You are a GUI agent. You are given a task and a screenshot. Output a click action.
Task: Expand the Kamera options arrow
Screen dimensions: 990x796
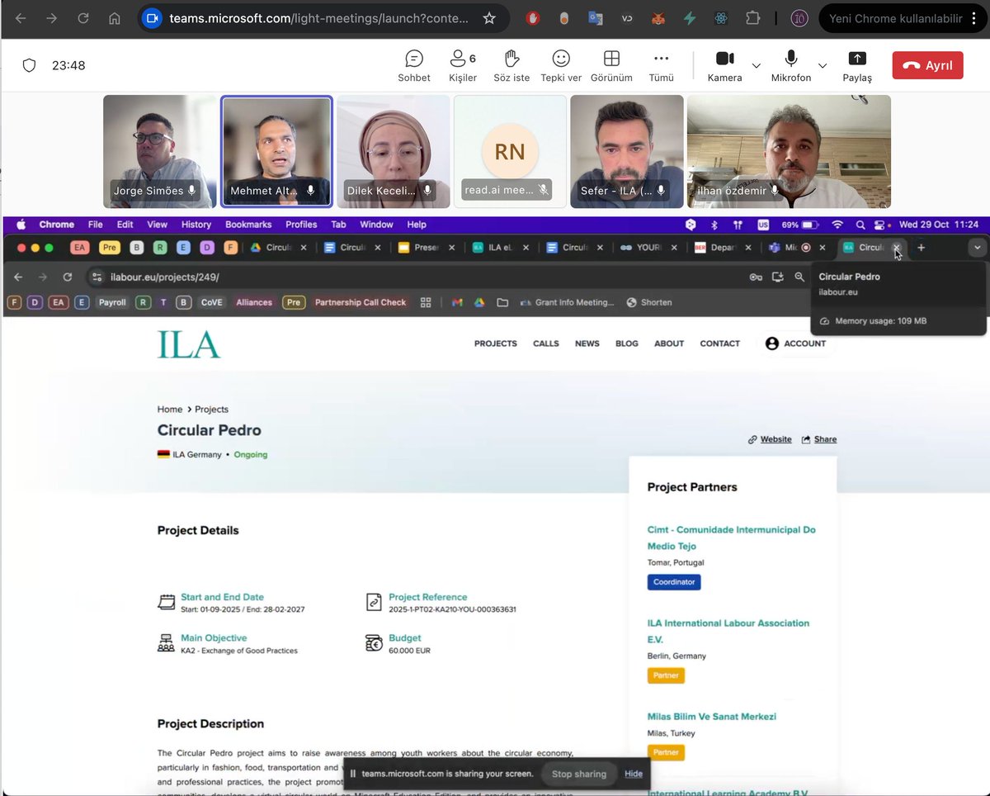(757, 65)
